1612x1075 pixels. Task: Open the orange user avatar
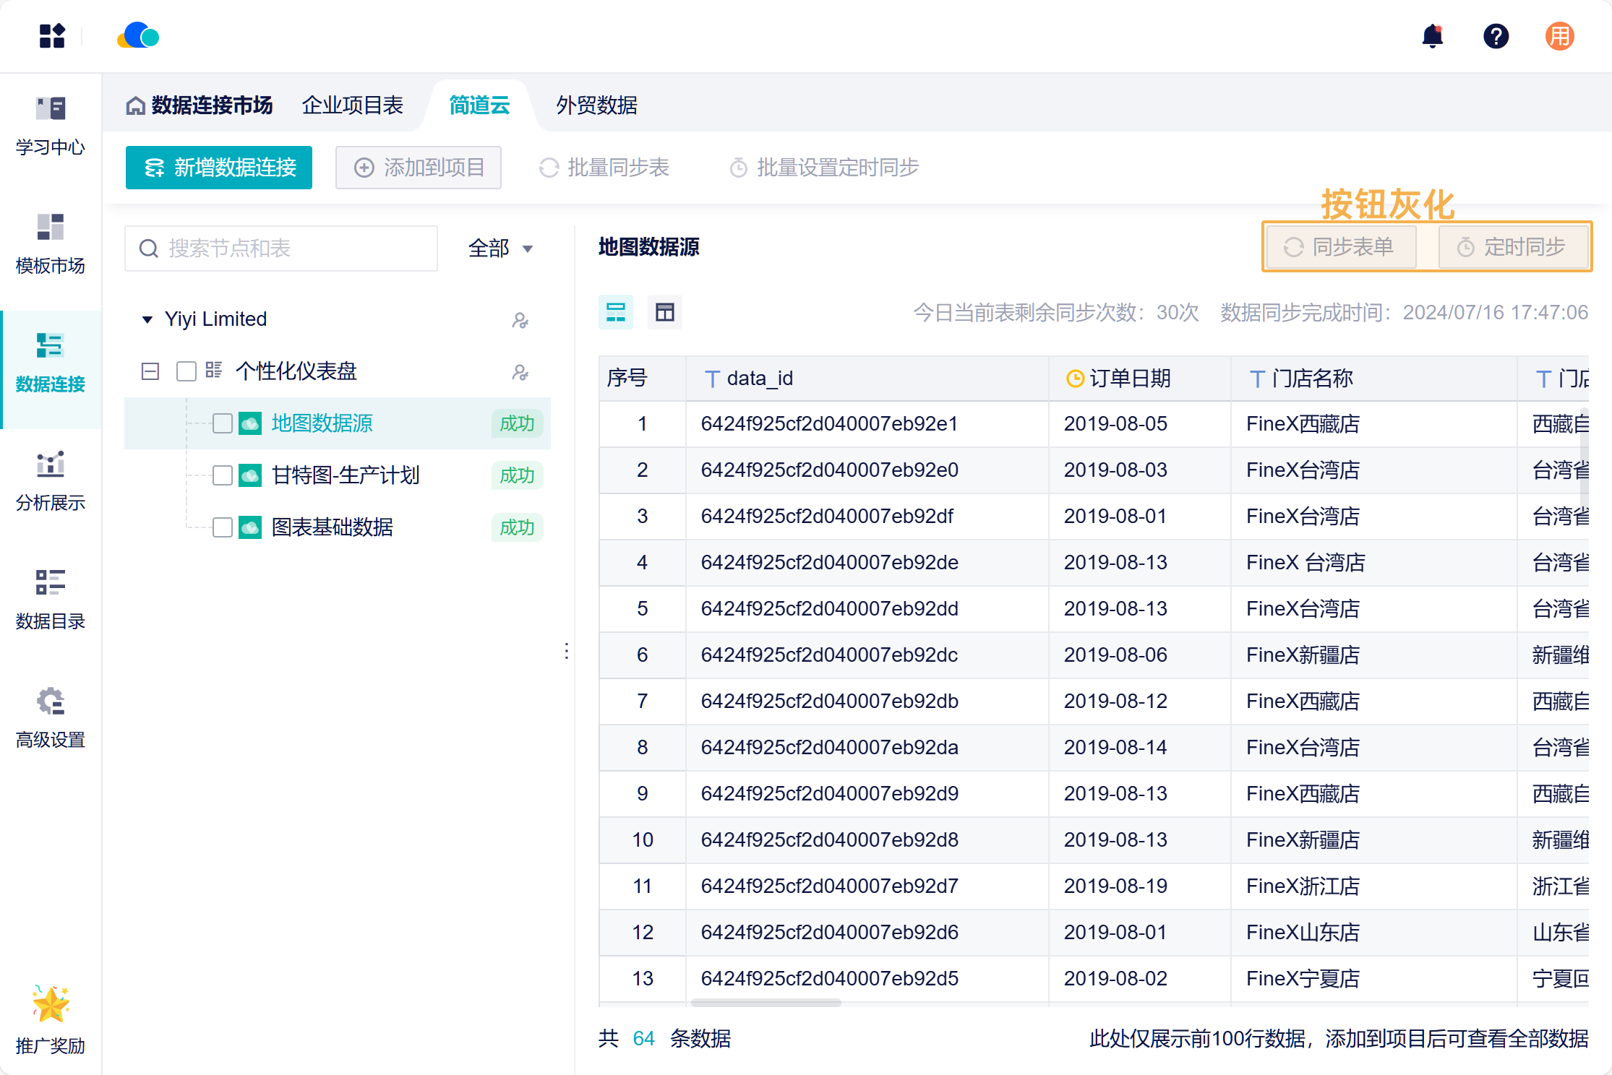(x=1559, y=36)
